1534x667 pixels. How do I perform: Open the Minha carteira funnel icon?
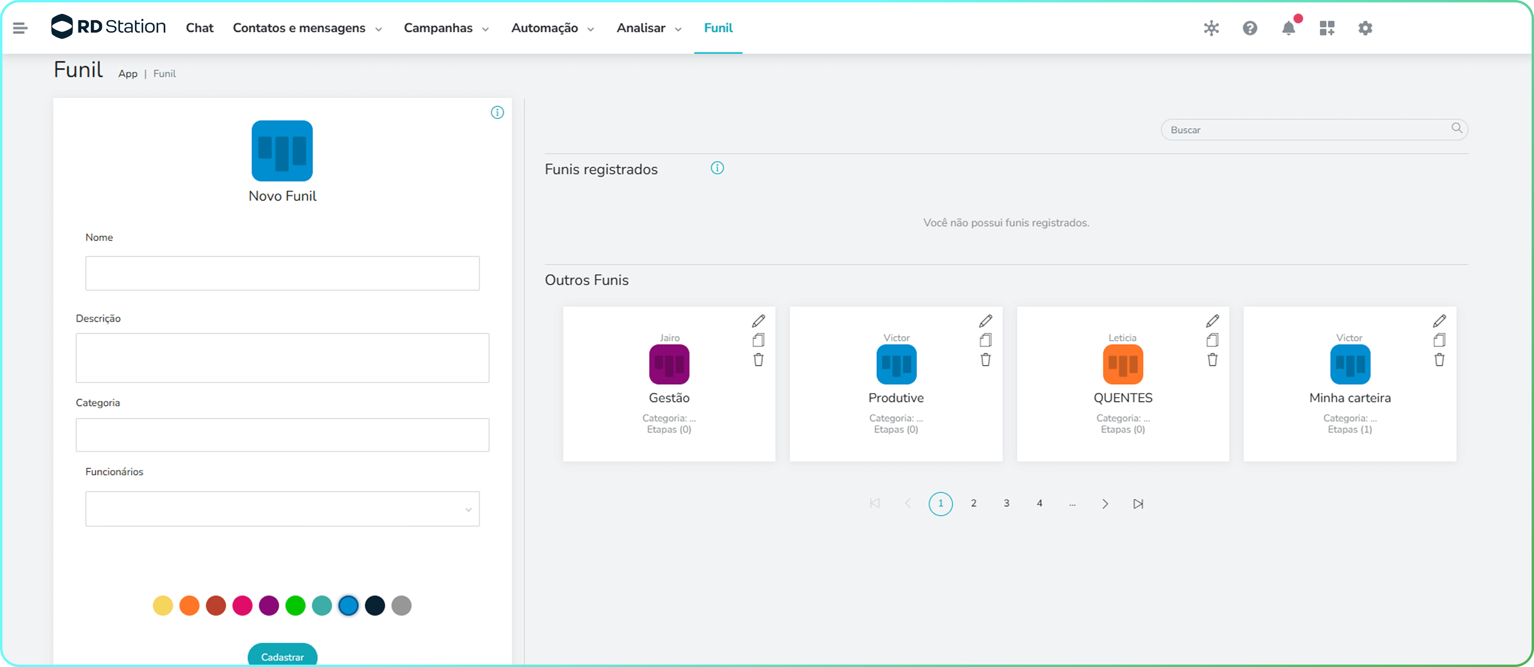(1350, 365)
